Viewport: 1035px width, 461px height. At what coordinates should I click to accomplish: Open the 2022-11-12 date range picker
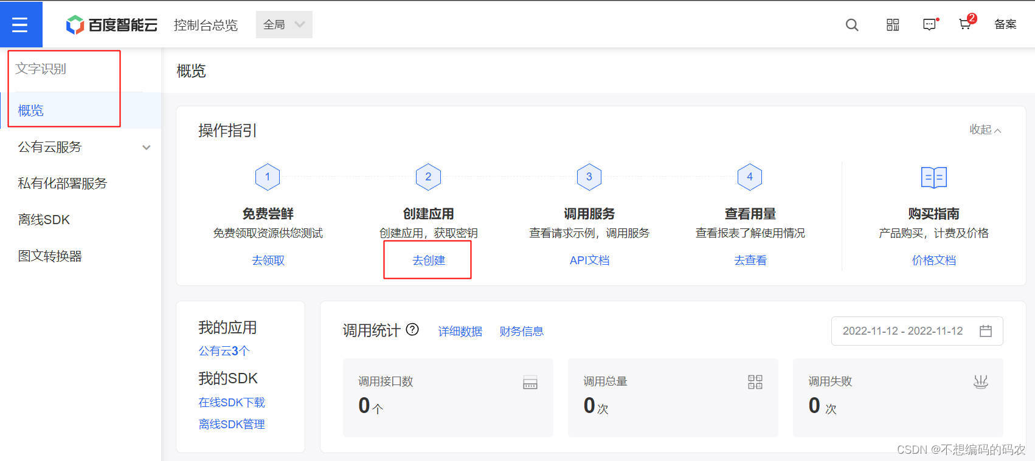tap(917, 331)
